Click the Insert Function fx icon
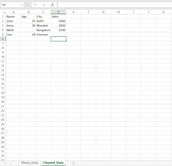The image size is (172, 166). (x=52, y=5)
